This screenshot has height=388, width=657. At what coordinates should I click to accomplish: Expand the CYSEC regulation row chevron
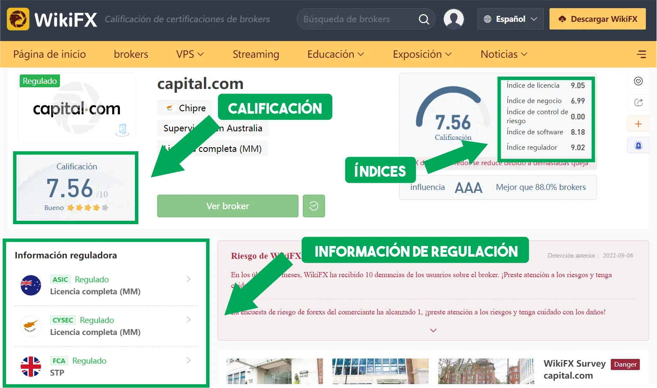(x=188, y=320)
